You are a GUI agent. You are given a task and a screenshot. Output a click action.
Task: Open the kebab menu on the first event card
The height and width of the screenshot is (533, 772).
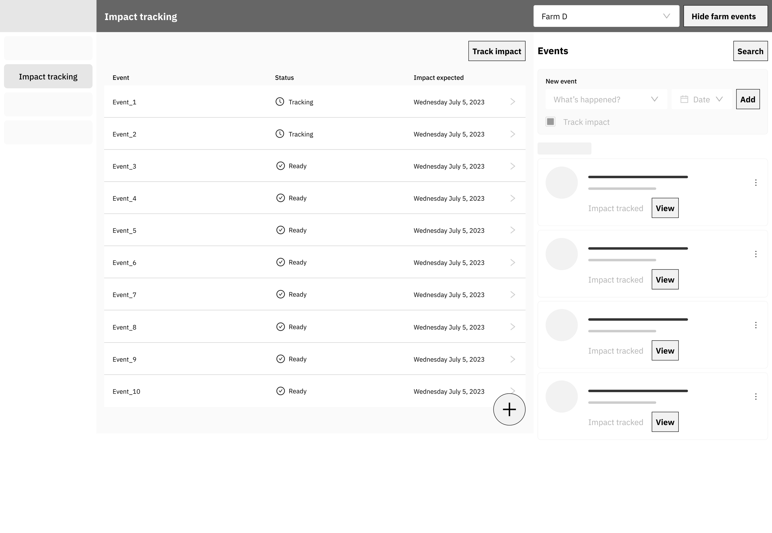[x=756, y=183]
